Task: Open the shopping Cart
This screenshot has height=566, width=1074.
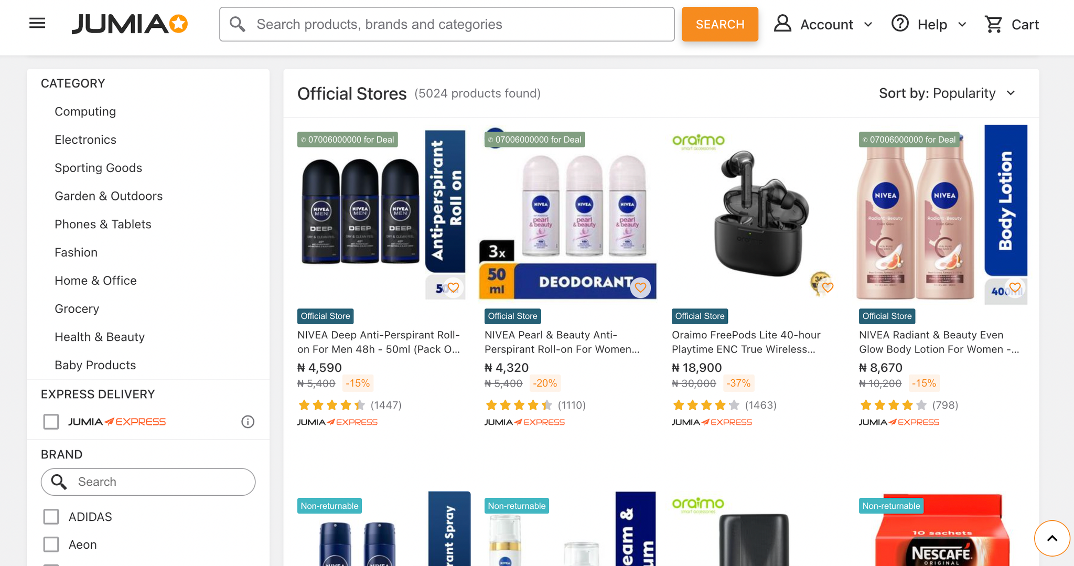Action: (x=1011, y=24)
